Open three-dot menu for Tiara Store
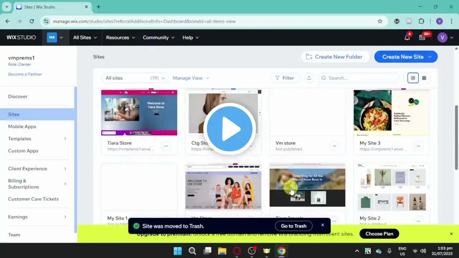Viewport: 459px width, 258px height. [x=166, y=146]
